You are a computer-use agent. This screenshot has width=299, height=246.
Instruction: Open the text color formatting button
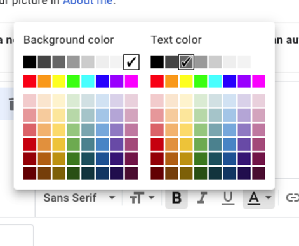click(x=258, y=198)
